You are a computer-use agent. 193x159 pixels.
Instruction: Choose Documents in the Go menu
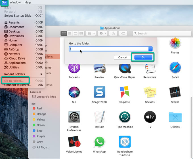point(23,27)
